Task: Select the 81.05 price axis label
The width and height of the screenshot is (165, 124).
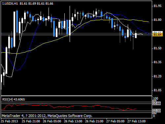Action: pyautogui.click(x=157, y=90)
